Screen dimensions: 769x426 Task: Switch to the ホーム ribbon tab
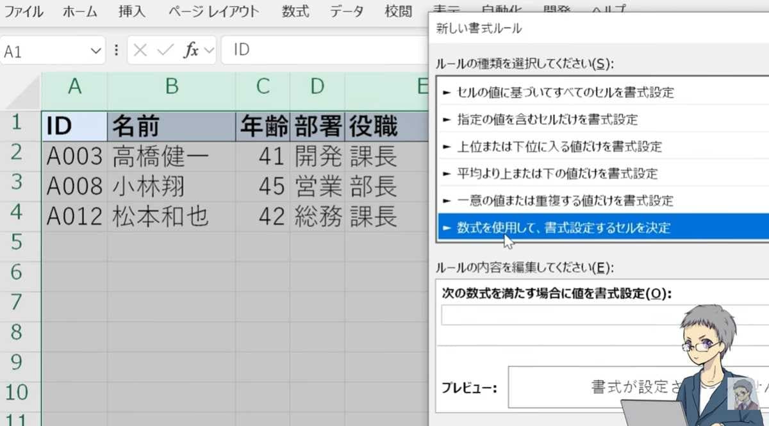79,11
